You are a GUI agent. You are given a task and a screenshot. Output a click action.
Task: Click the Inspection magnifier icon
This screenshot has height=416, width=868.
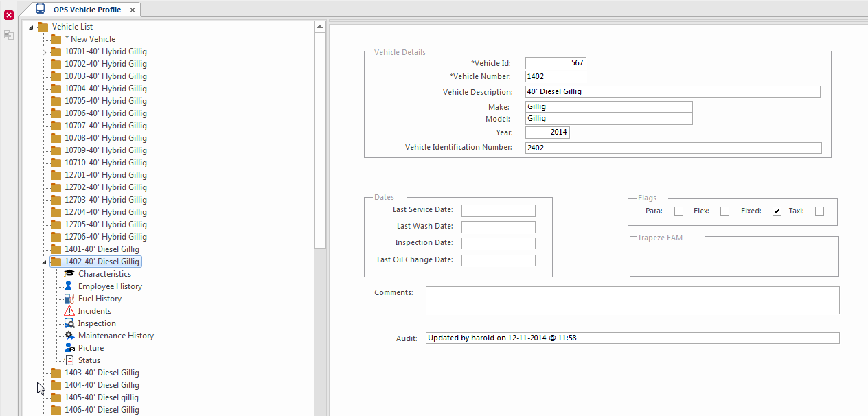pos(69,323)
